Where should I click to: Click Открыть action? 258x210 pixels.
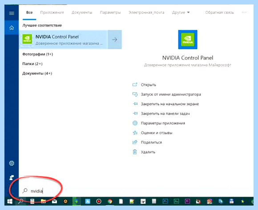[x=149, y=85]
